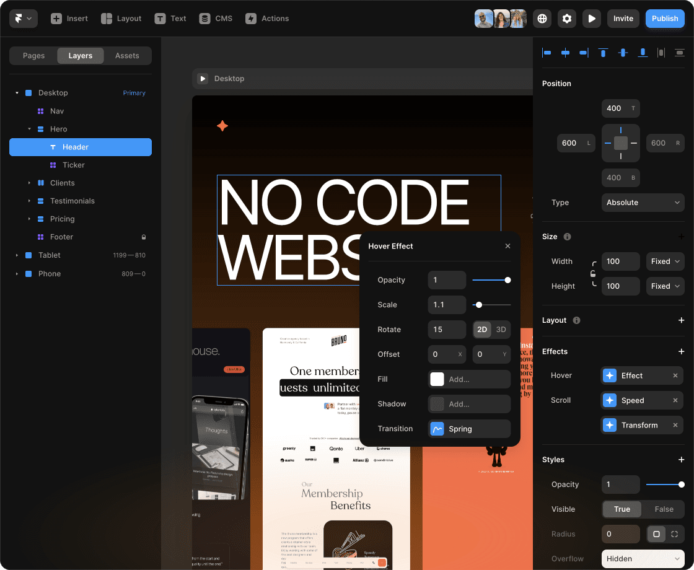Open settings via the gear icon
The image size is (694, 570).
coord(567,19)
